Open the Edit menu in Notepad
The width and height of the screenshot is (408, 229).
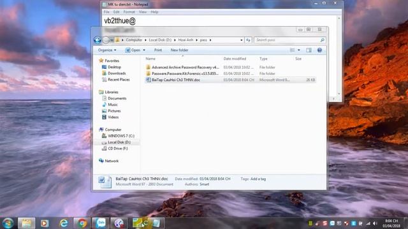pos(116,12)
